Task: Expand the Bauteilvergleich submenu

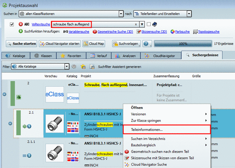Action: pos(167,145)
